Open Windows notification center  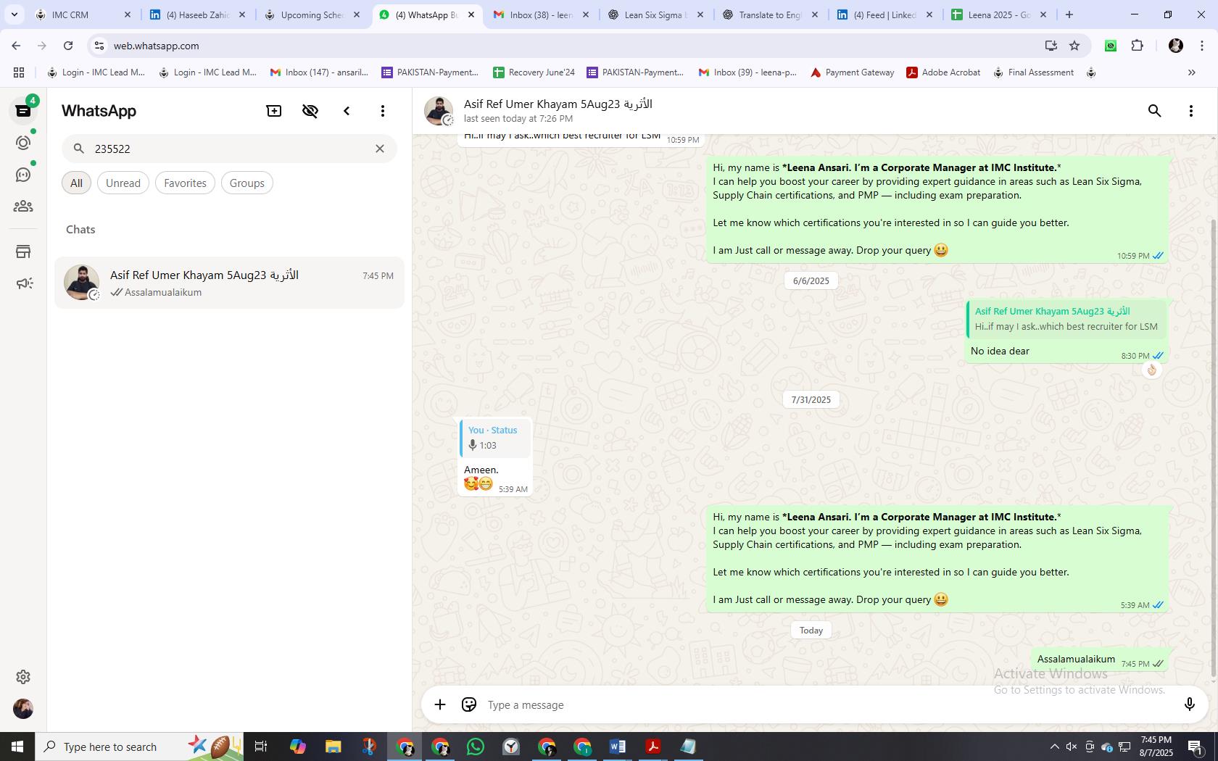pyautogui.click(x=1196, y=747)
